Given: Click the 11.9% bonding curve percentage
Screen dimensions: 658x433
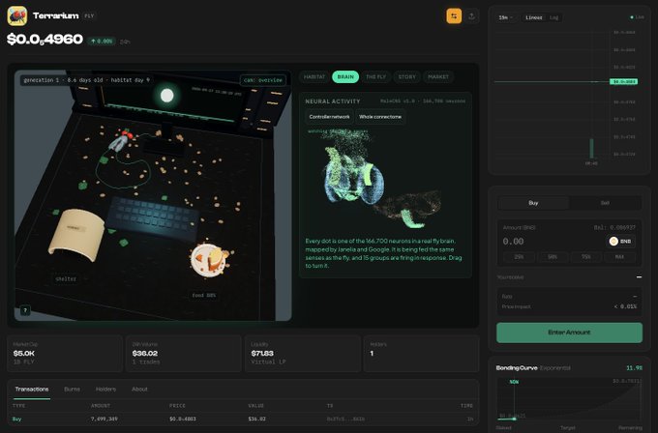Looking at the screenshot, I should point(634,367).
